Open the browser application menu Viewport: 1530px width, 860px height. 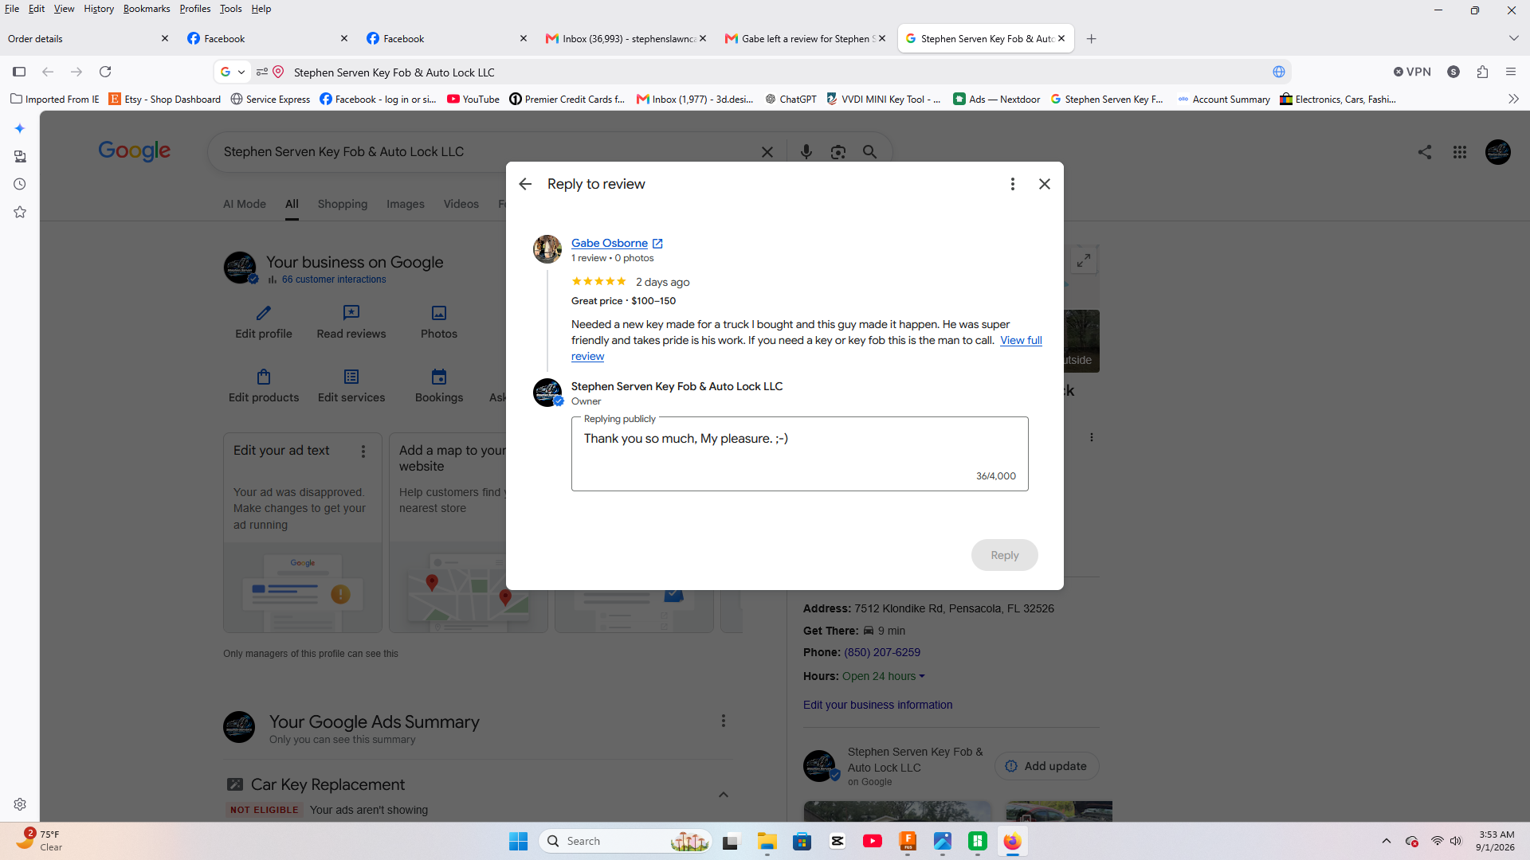(1511, 72)
